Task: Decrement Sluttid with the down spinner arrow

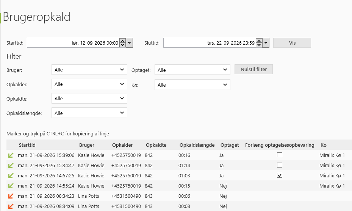Action: (x=259, y=45)
